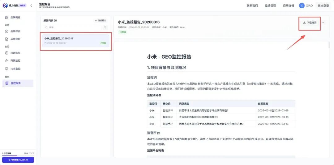The width and height of the screenshot is (334, 165).
Task: Click the 可用余额 ¥2,054.43 balance button
Action: tap(18, 160)
